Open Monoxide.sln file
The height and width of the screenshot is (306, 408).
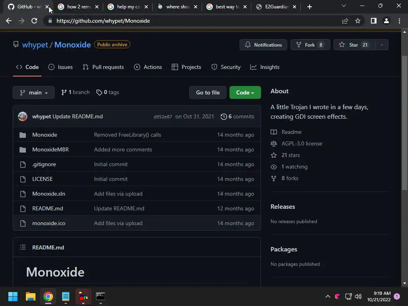point(49,194)
